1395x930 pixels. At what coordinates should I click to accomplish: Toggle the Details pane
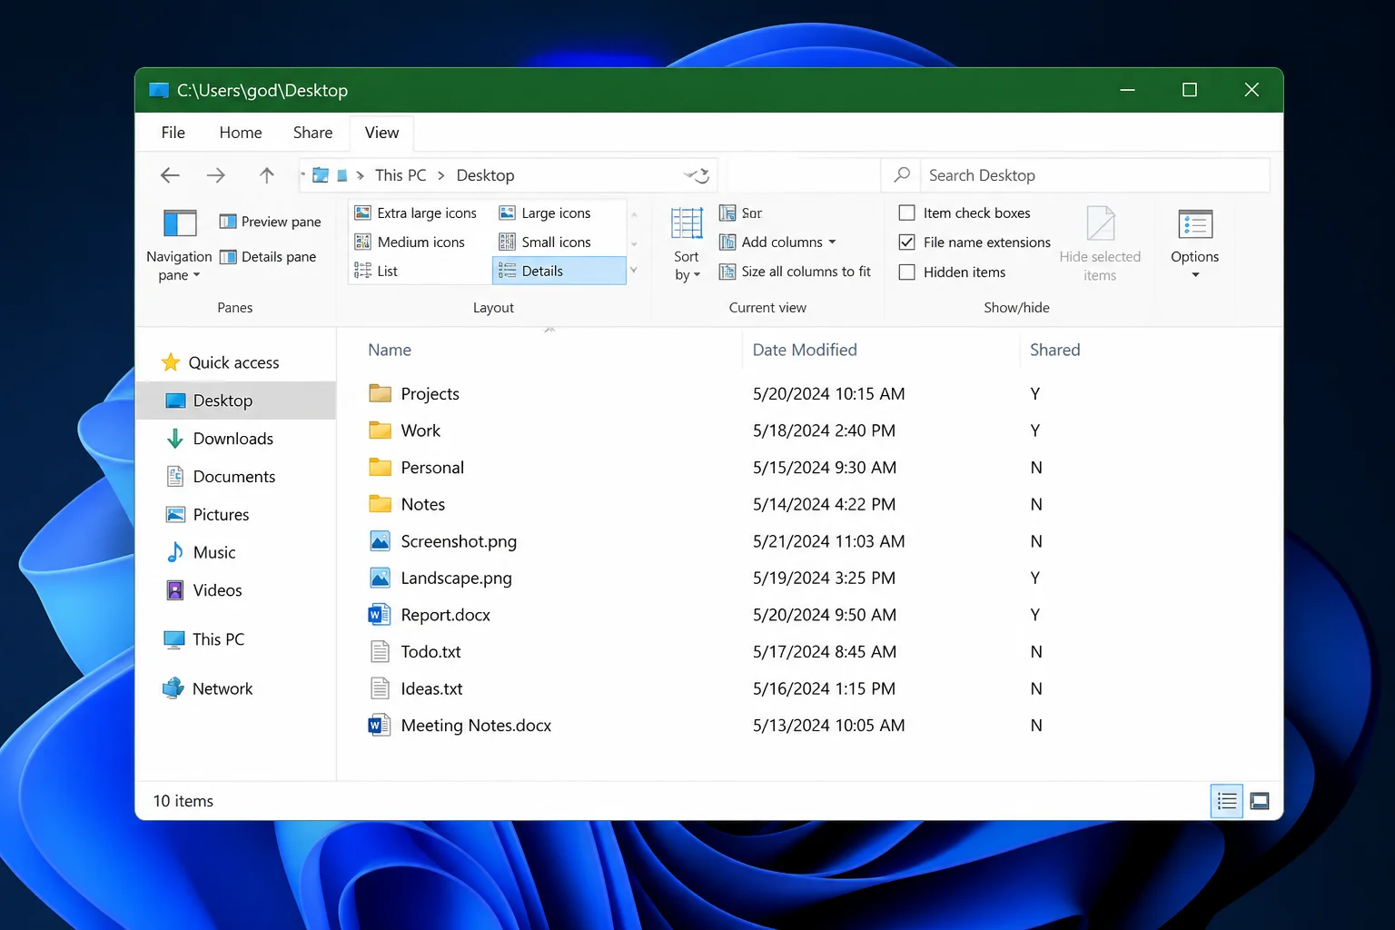[268, 257]
